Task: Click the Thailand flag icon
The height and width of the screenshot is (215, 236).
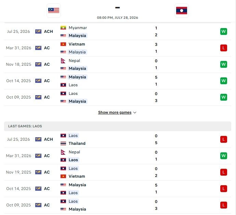Action: (x=63, y=143)
